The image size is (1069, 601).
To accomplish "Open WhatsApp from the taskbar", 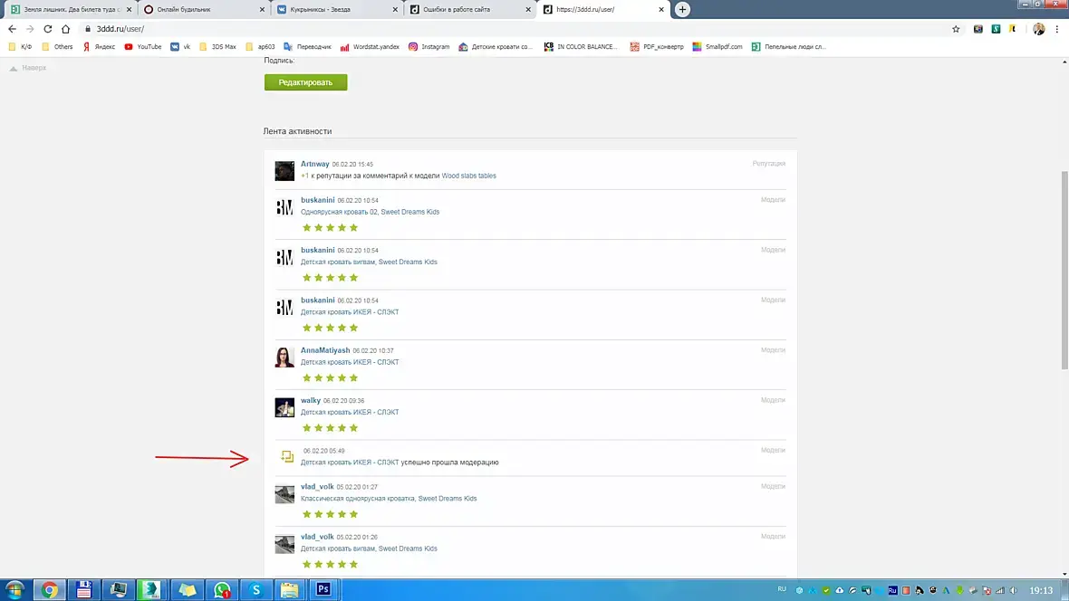I will click(222, 589).
